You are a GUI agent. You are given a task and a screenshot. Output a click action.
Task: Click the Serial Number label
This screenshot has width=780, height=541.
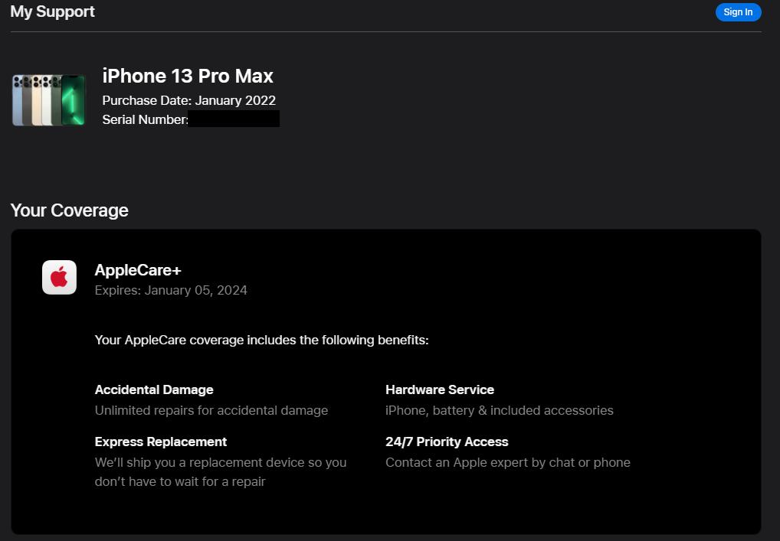[x=145, y=119]
